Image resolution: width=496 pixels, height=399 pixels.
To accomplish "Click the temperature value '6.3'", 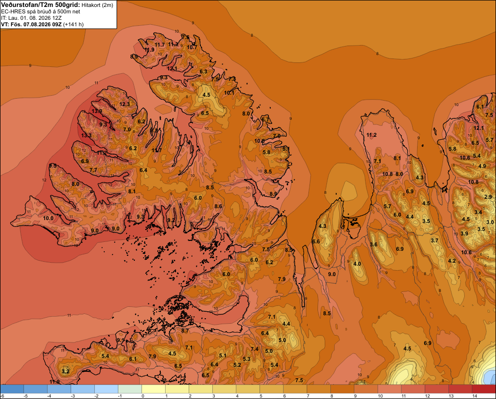I will pos(203,71).
